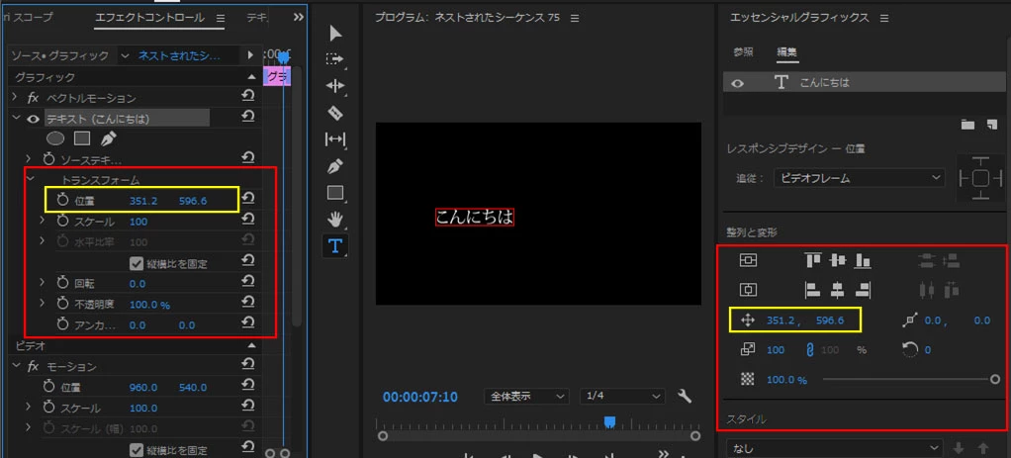Select the Razor tool
The height and width of the screenshot is (458, 1011).
click(x=335, y=114)
